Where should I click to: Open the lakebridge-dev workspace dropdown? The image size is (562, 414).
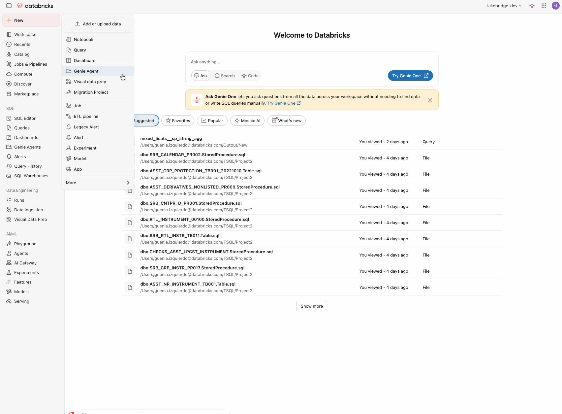[x=504, y=6]
